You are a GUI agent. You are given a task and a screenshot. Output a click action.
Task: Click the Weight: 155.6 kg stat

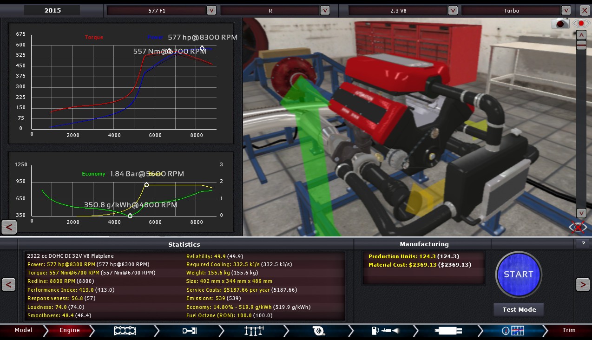click(x=222, y=273)
